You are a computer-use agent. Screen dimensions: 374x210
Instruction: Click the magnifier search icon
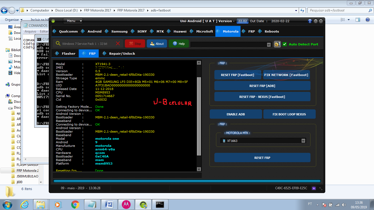[x=58, y=43]
